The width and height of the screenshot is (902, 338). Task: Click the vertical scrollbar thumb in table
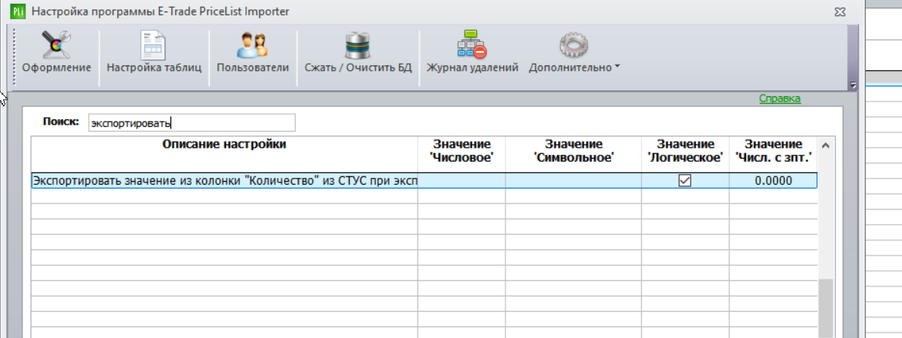(826, 309)
